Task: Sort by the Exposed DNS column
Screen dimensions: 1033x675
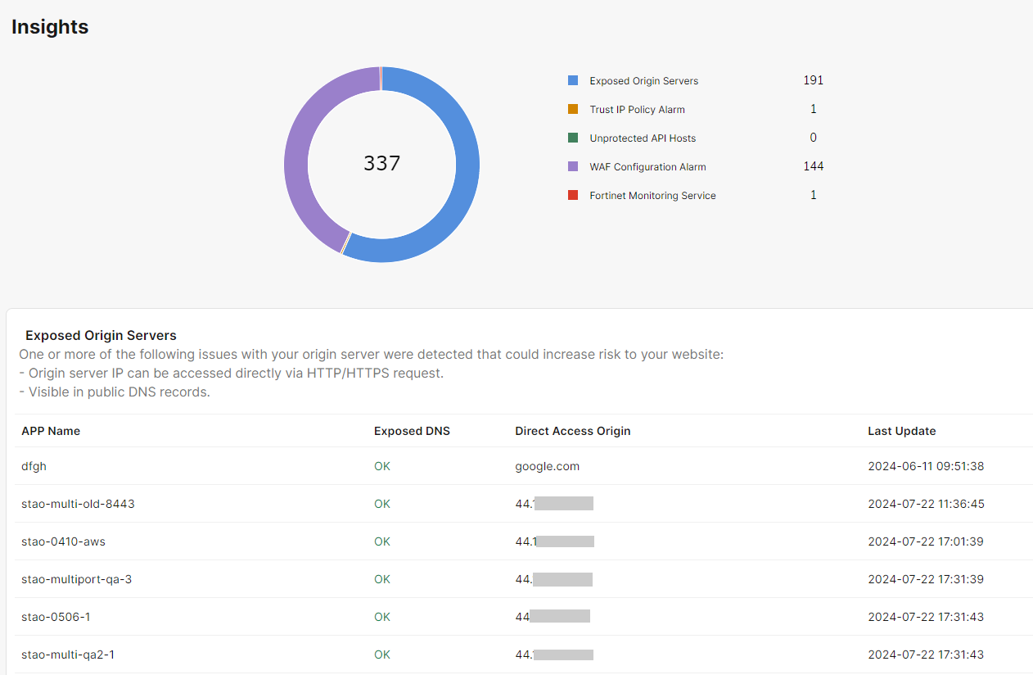Action: (x=412, y=431)
